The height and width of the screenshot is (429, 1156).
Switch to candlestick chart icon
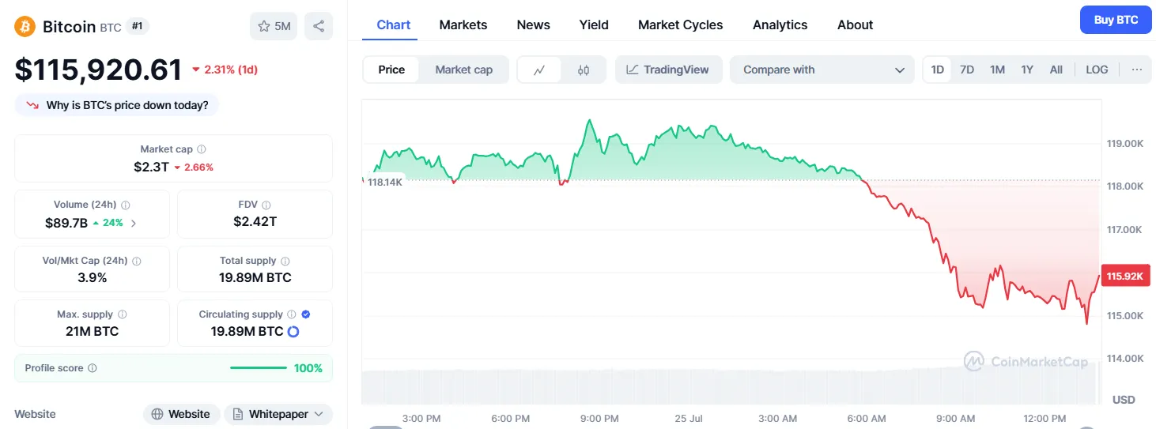click(584, 70)
